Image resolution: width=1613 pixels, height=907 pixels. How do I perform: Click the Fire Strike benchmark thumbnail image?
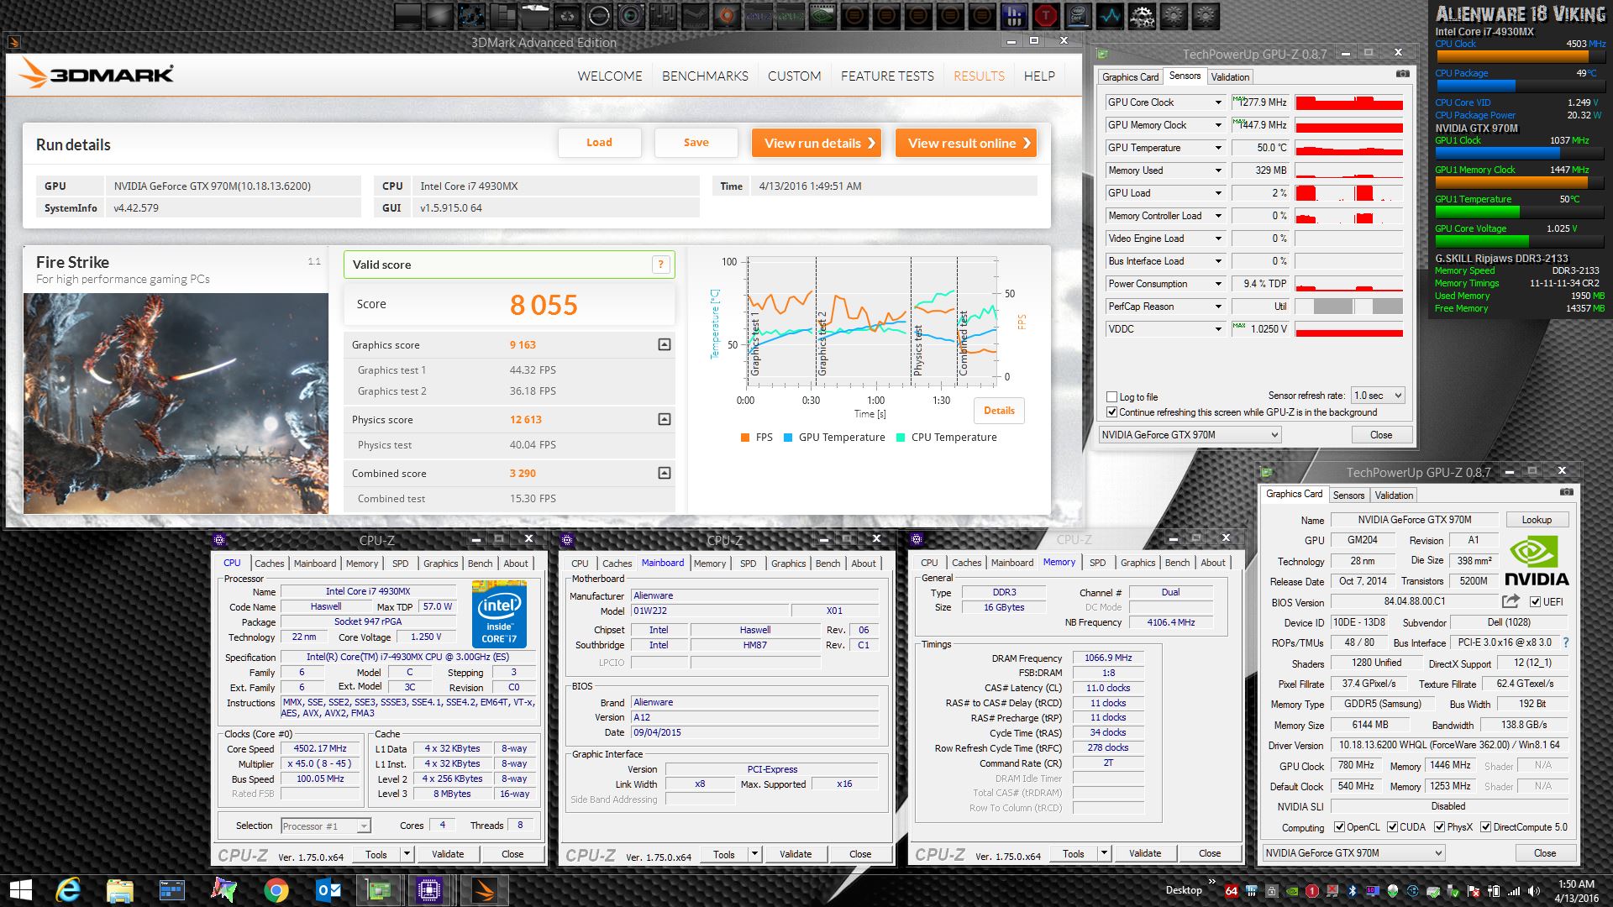176,403
